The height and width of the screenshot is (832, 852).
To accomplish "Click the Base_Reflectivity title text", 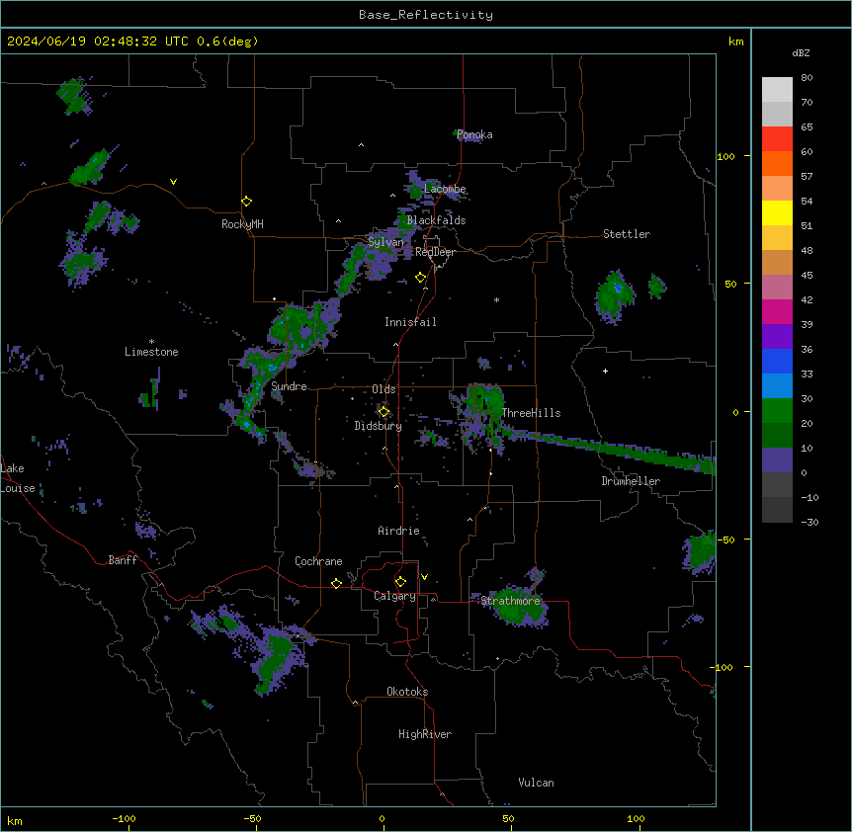I will click(x=426, y=15).
